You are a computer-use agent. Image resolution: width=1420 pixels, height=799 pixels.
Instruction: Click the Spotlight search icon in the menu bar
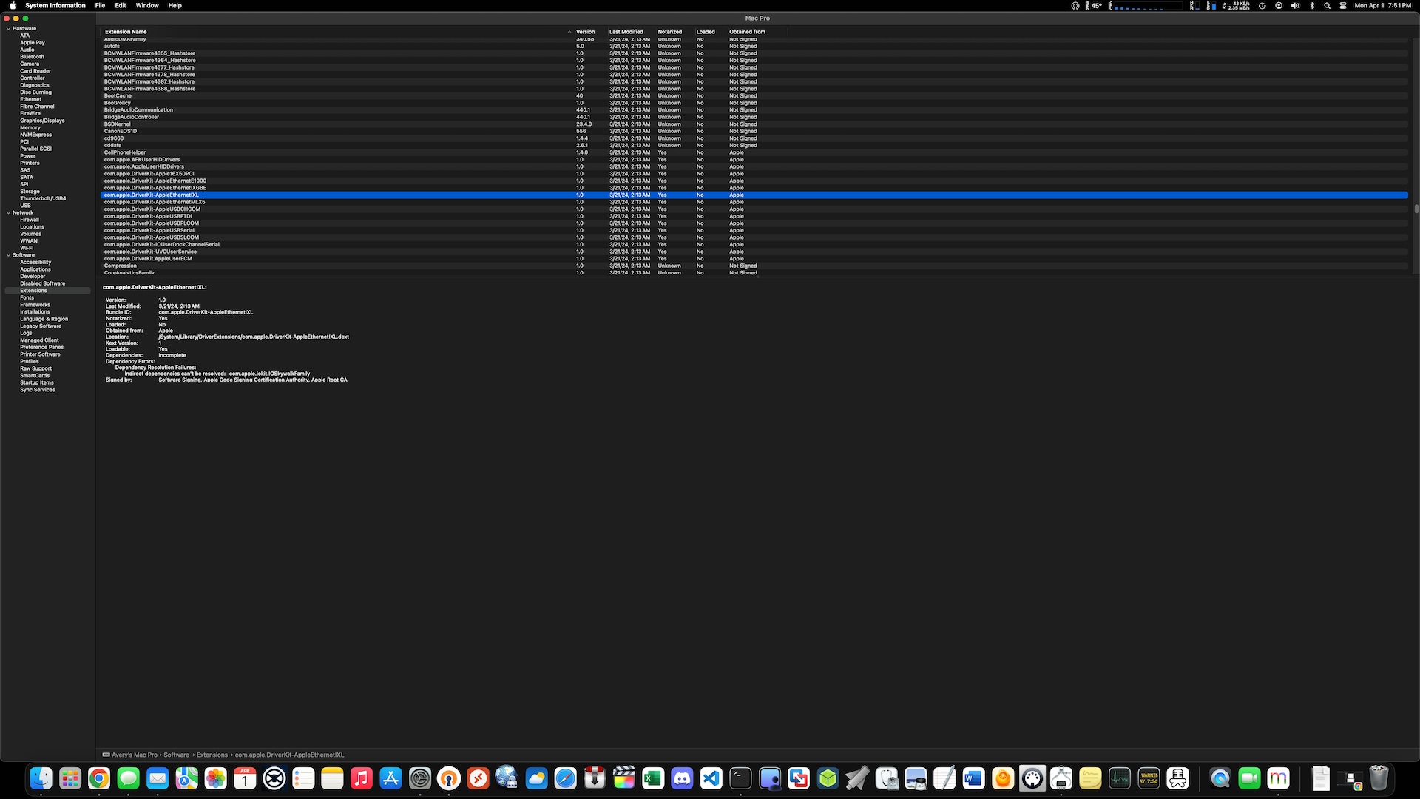(x=1328, y=5)
